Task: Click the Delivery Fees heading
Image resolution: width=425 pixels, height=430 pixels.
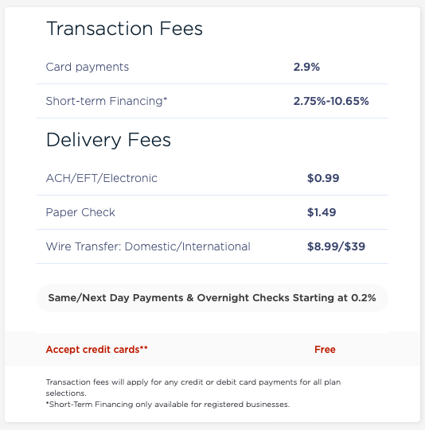Action: click(108, 140)
